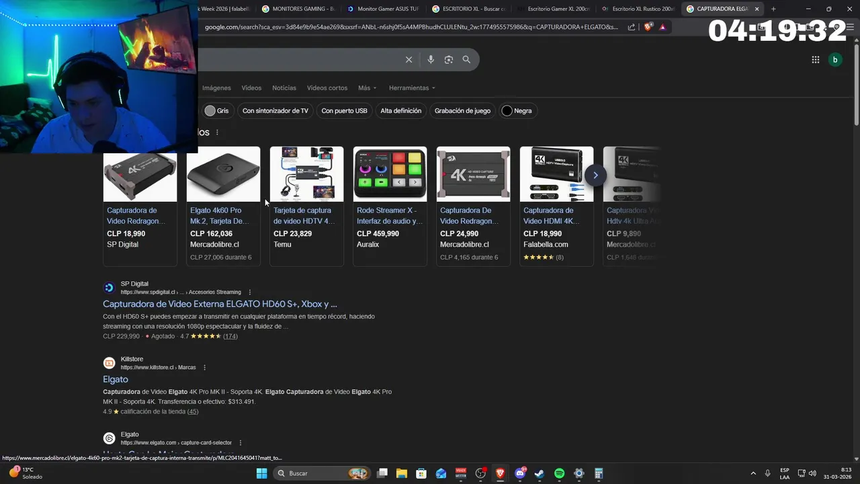
Task: Open options next to the sponsored products heading
Action: pos(217,132)
